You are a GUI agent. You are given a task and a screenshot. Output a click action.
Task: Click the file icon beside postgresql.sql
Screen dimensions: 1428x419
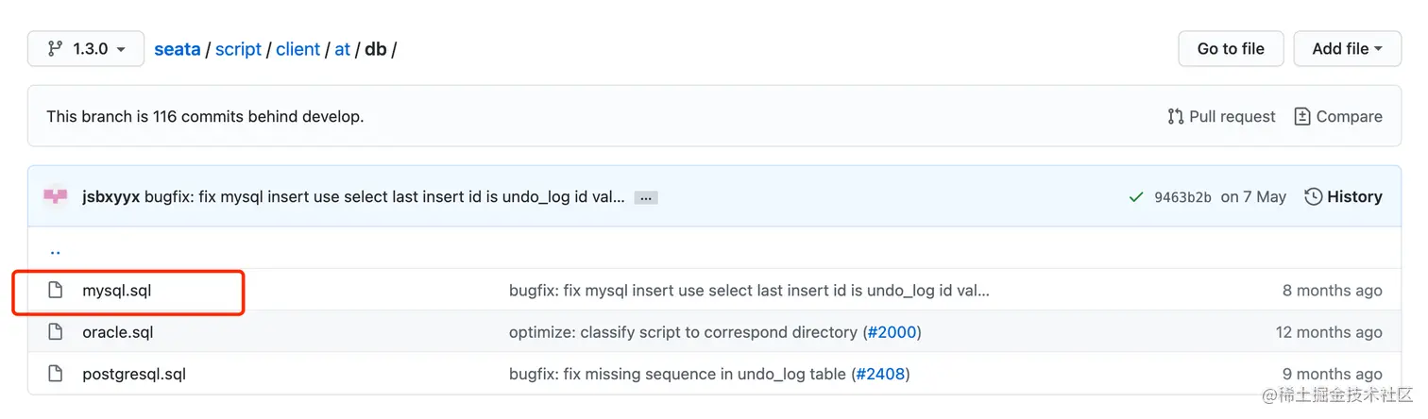(56, 374)
